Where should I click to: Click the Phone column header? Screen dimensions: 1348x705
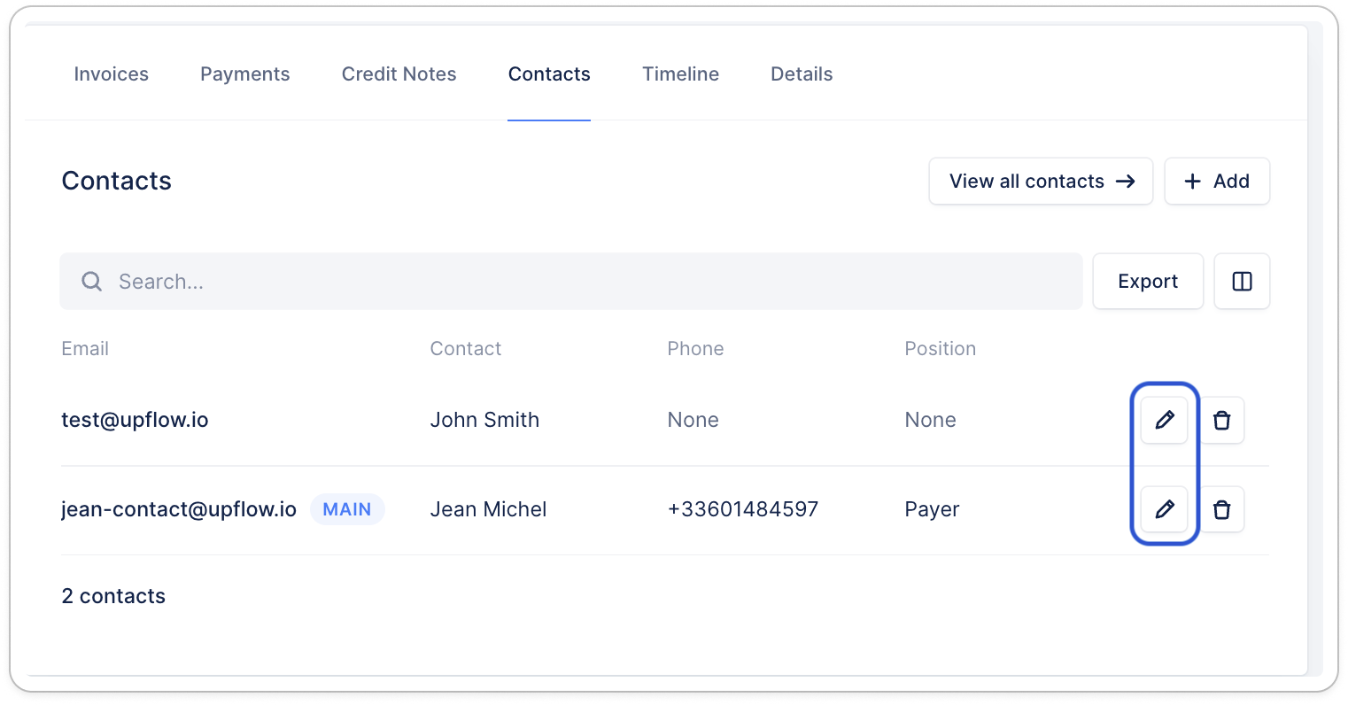point(695,349)
